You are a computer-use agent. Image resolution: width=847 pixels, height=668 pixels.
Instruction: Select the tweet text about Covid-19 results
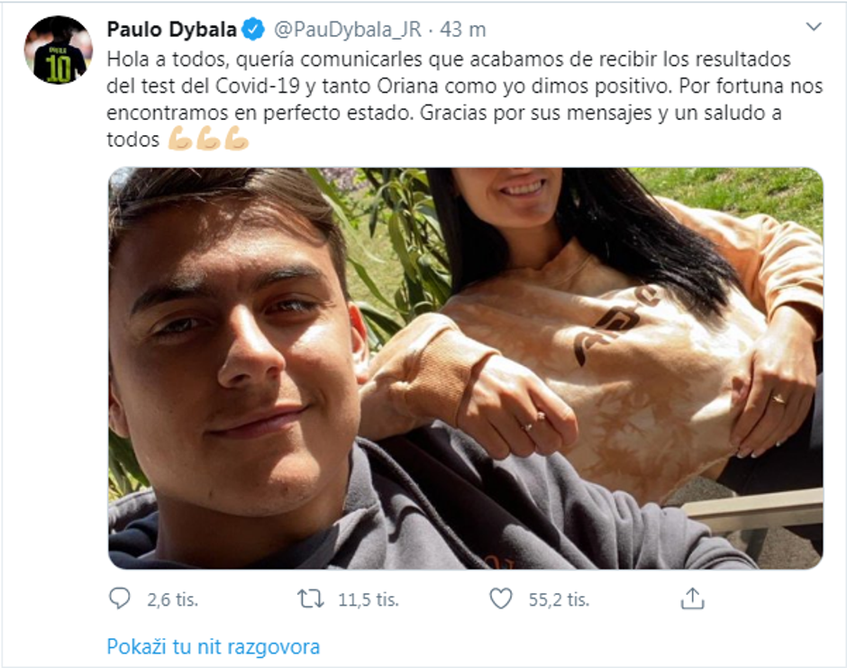pyautogui.click(x=465, y=99)
